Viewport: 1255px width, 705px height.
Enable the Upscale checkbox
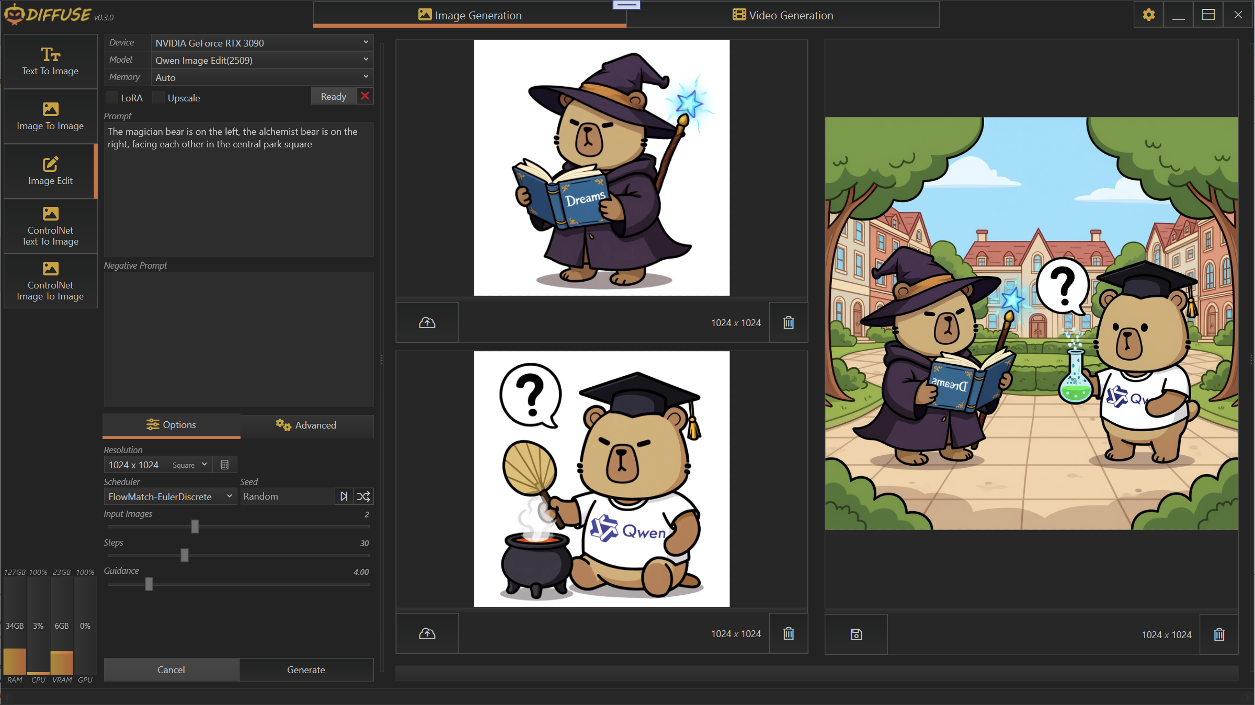tap(158, 98)
